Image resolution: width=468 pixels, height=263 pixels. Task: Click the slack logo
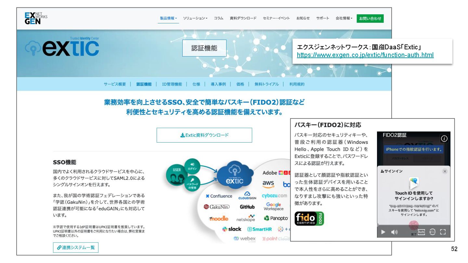[232, 229]
